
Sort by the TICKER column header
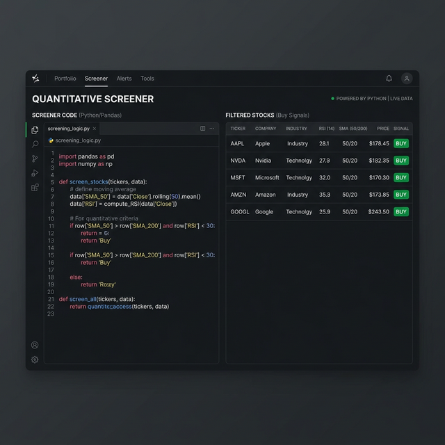click(238, 129)
